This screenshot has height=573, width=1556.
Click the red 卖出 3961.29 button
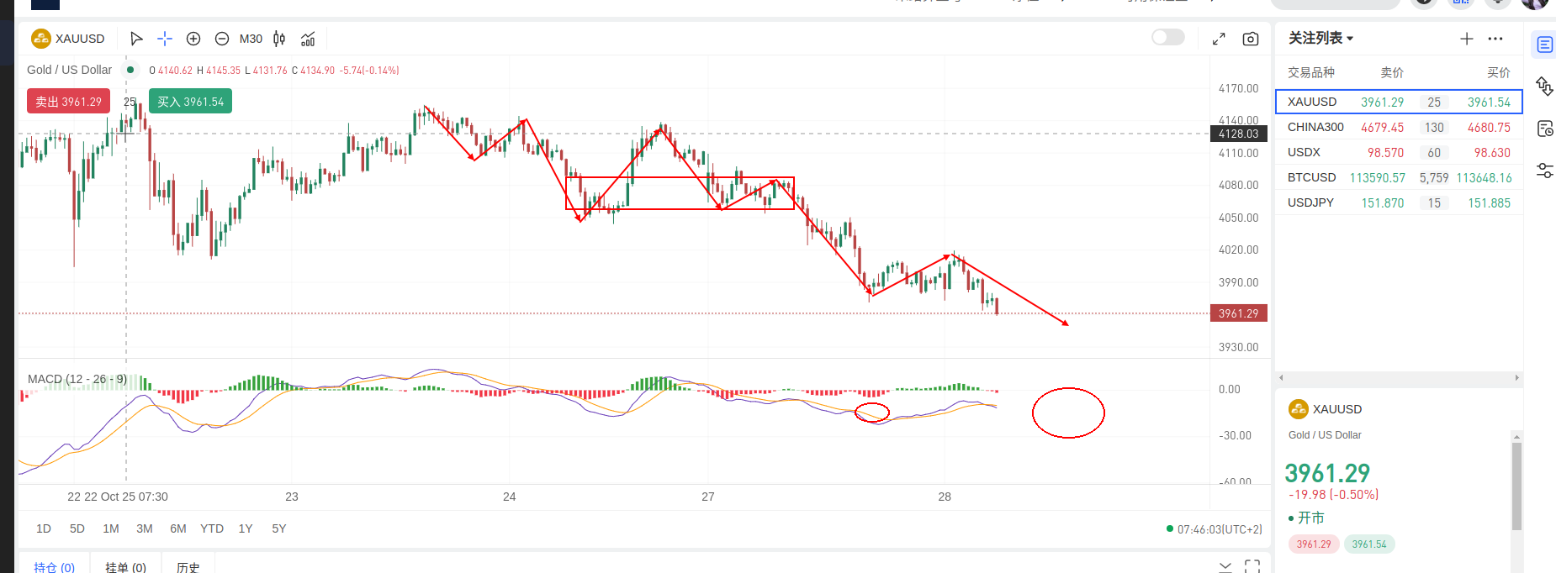click(68, 102)
